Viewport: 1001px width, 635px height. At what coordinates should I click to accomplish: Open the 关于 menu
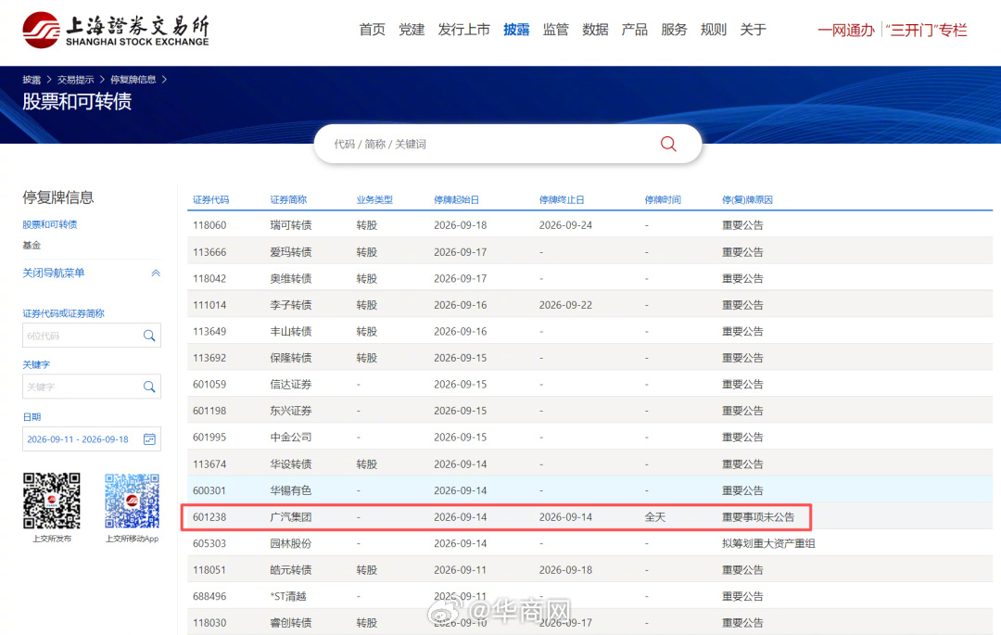click(x=754, y=30)
